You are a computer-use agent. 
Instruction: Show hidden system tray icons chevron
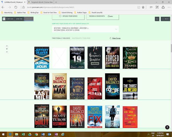[148, 134]
